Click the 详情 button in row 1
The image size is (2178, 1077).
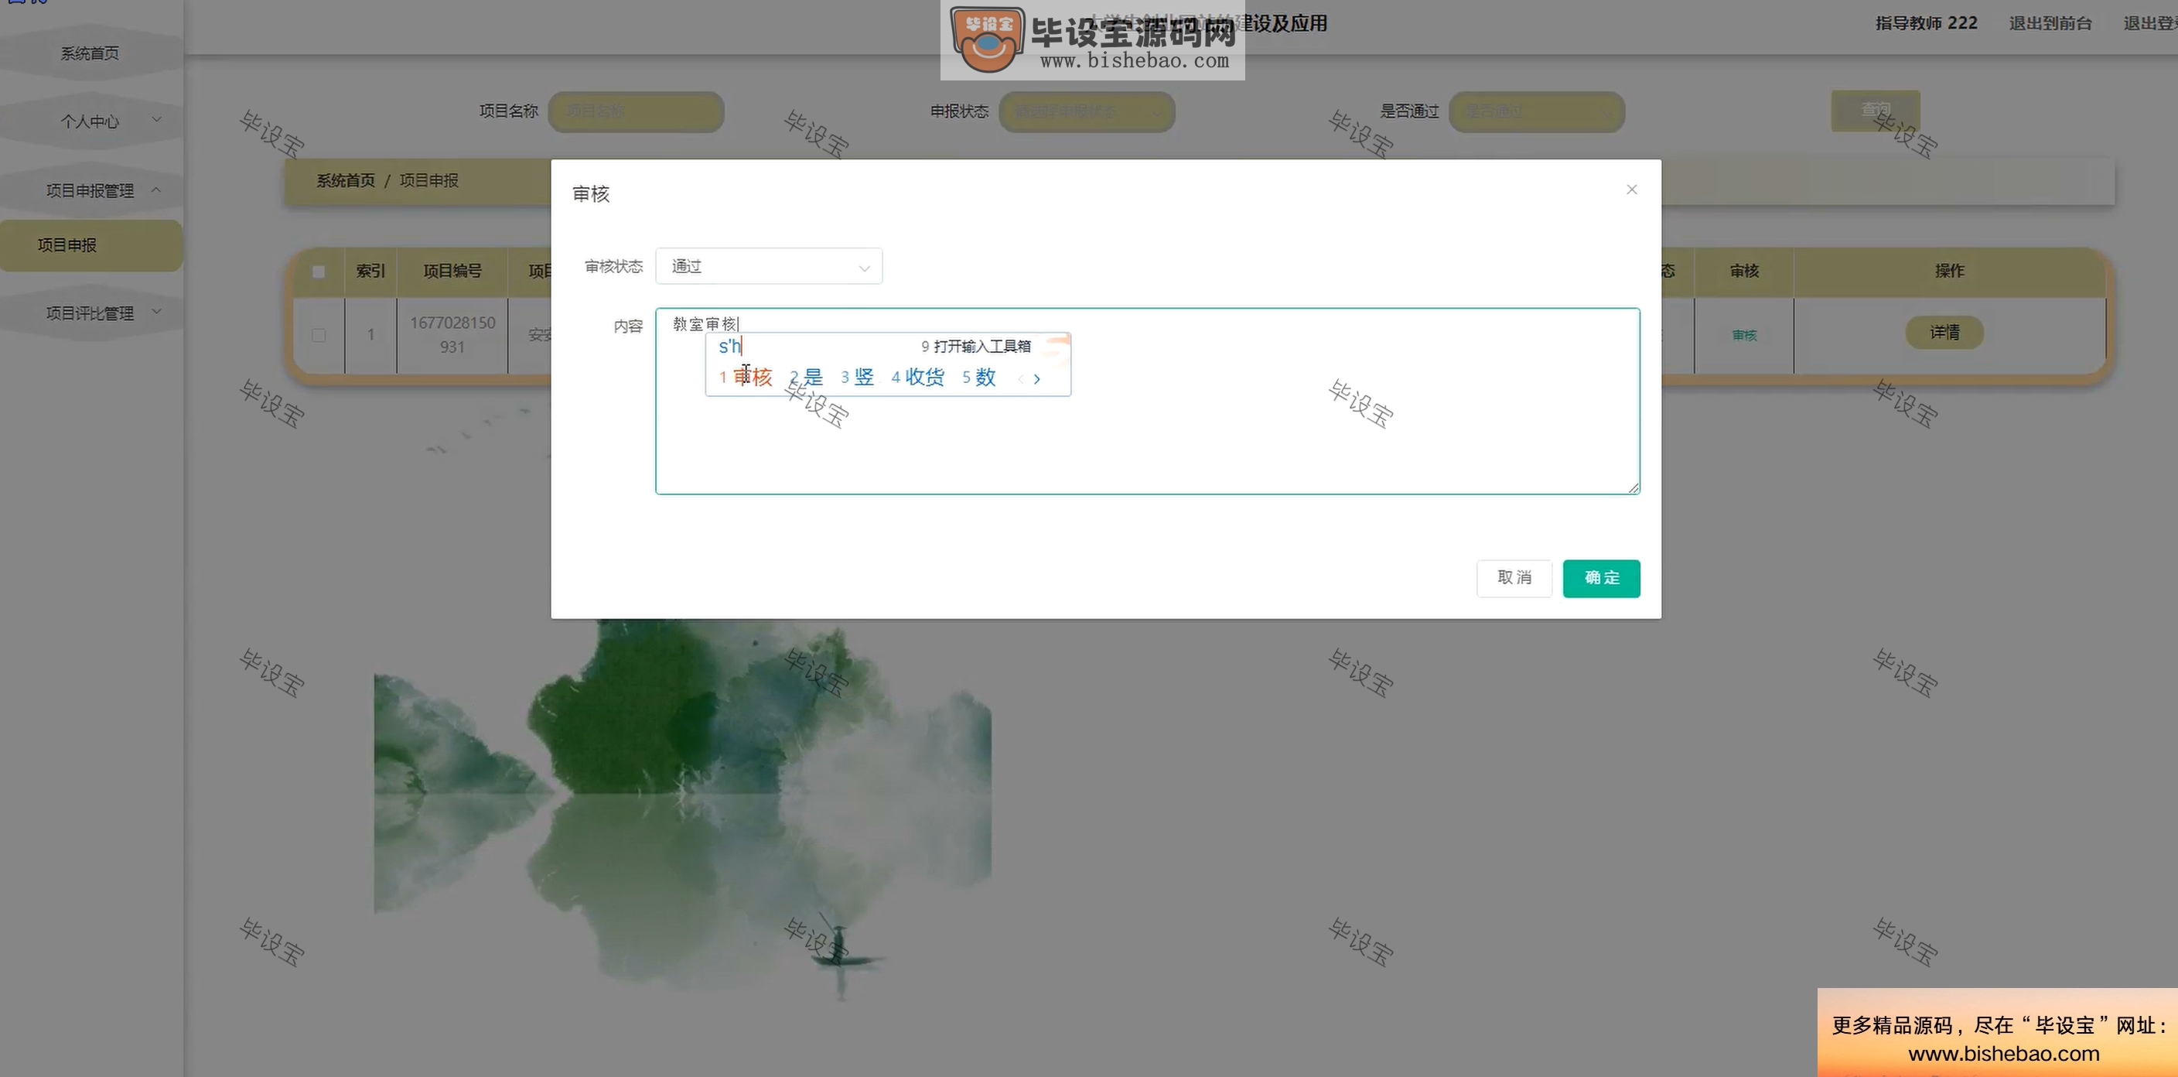click(x=1944, y=333)
